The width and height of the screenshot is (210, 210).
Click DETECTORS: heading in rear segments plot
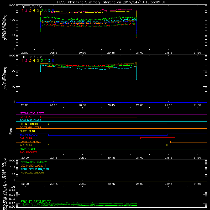pos(32,57)
